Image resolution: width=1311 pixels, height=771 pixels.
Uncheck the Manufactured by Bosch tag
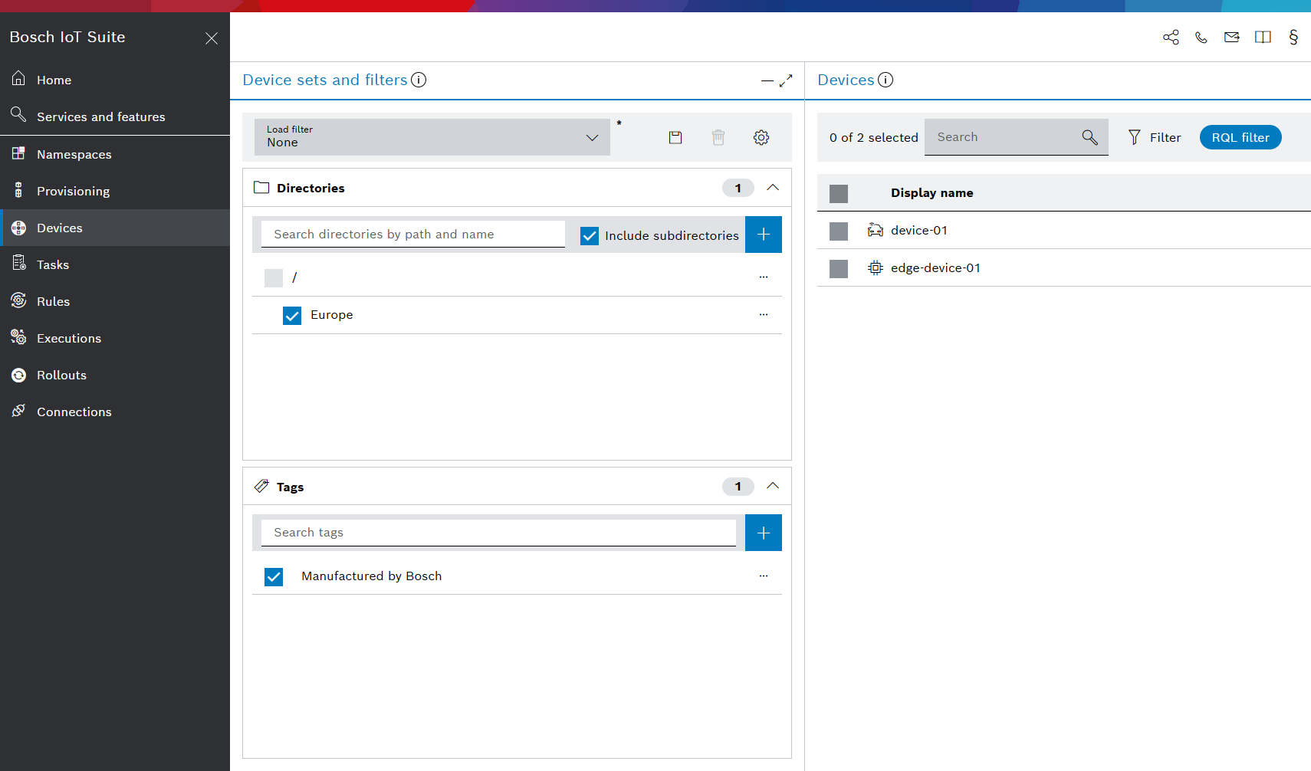[274, 576]
